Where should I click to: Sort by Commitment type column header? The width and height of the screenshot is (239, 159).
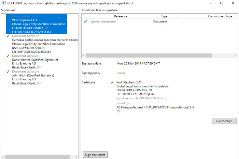point(220,16)
